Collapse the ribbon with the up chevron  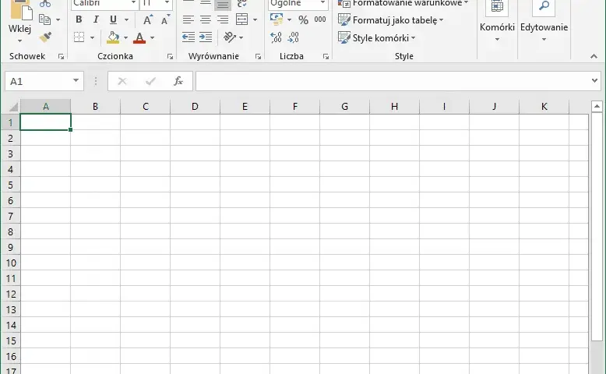(594, 56)
